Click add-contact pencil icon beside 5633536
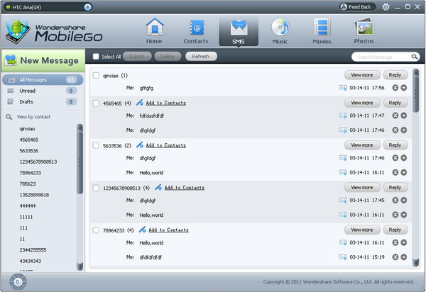 140,145
